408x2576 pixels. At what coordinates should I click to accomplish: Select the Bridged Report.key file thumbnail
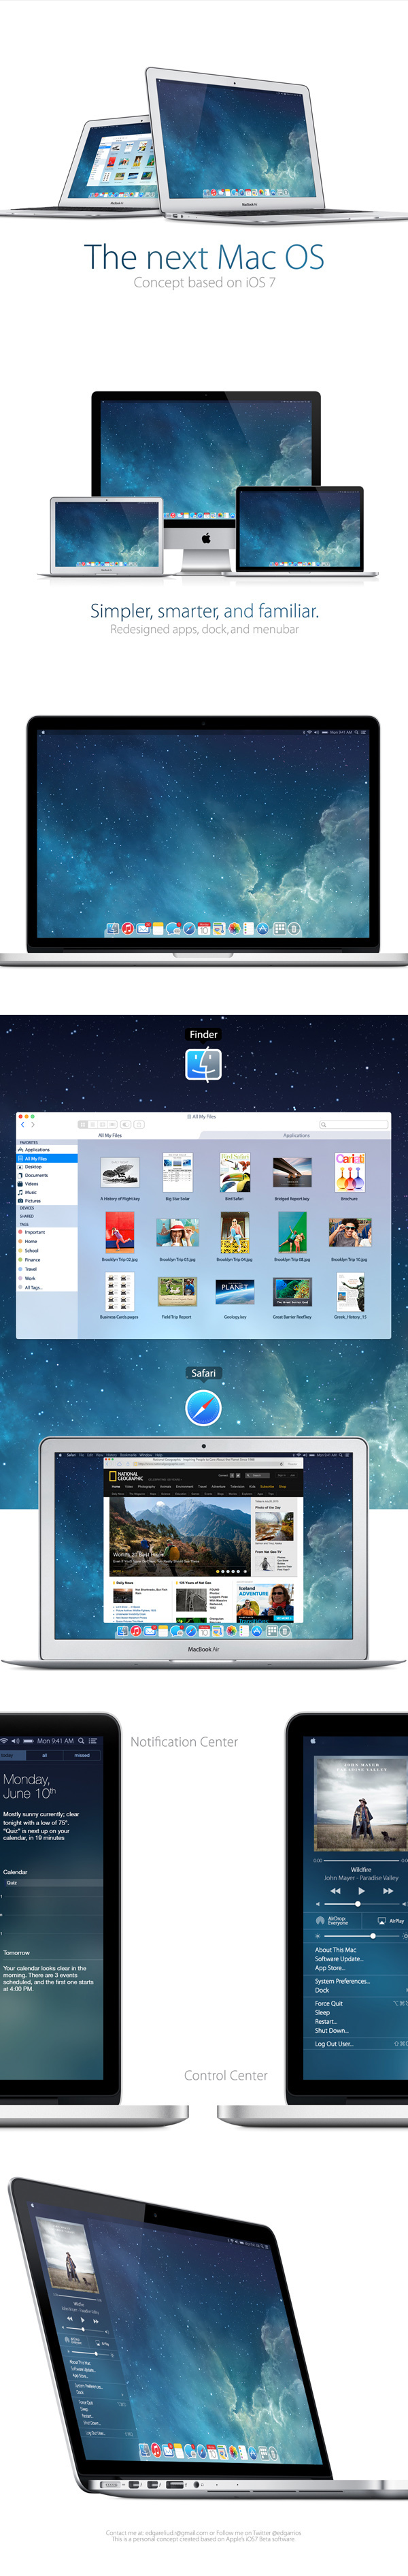pos(291,1172)
